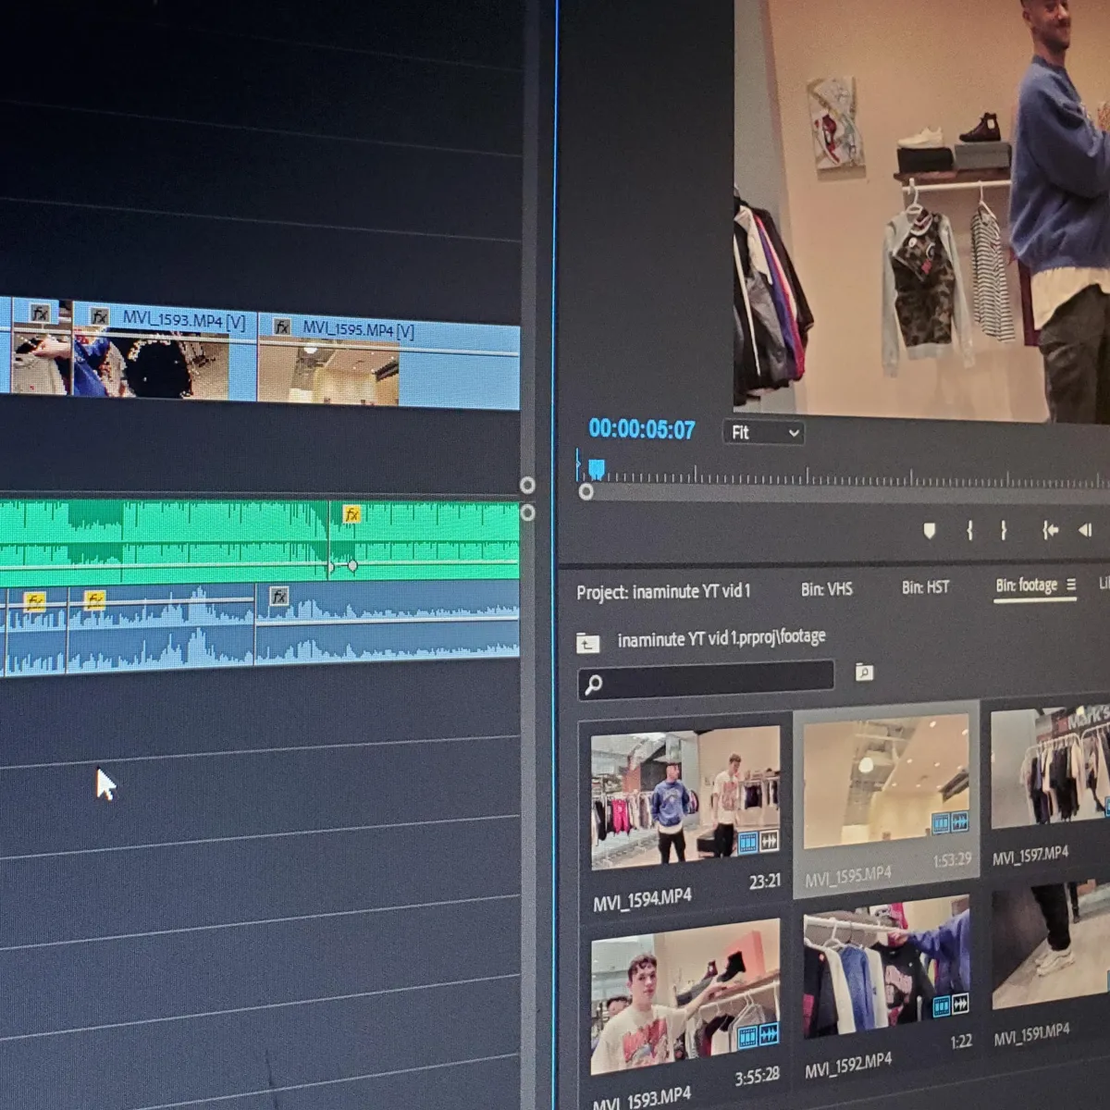Viewport: 1110px width, 1110px height.
Task: Click the fx badge on the leftmost video clip
Action: pos(40,314)
